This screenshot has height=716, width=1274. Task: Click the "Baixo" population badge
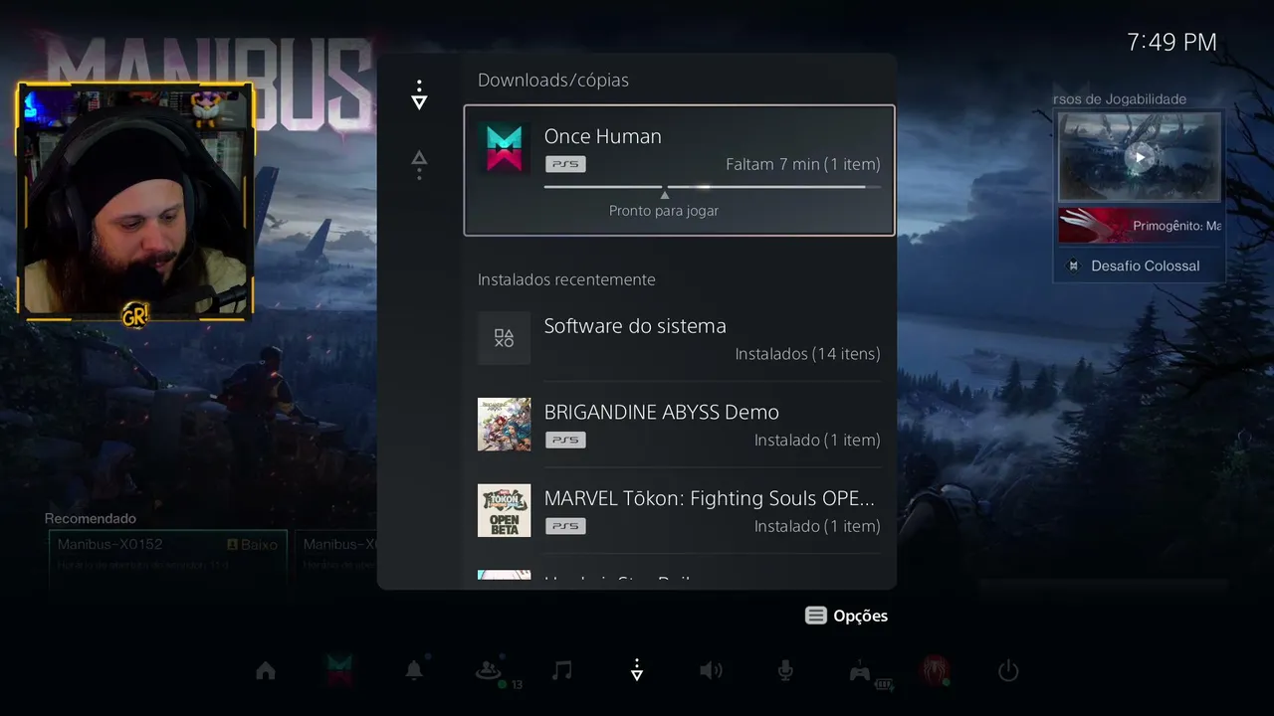pyautogui.click(x=253, y=545)
